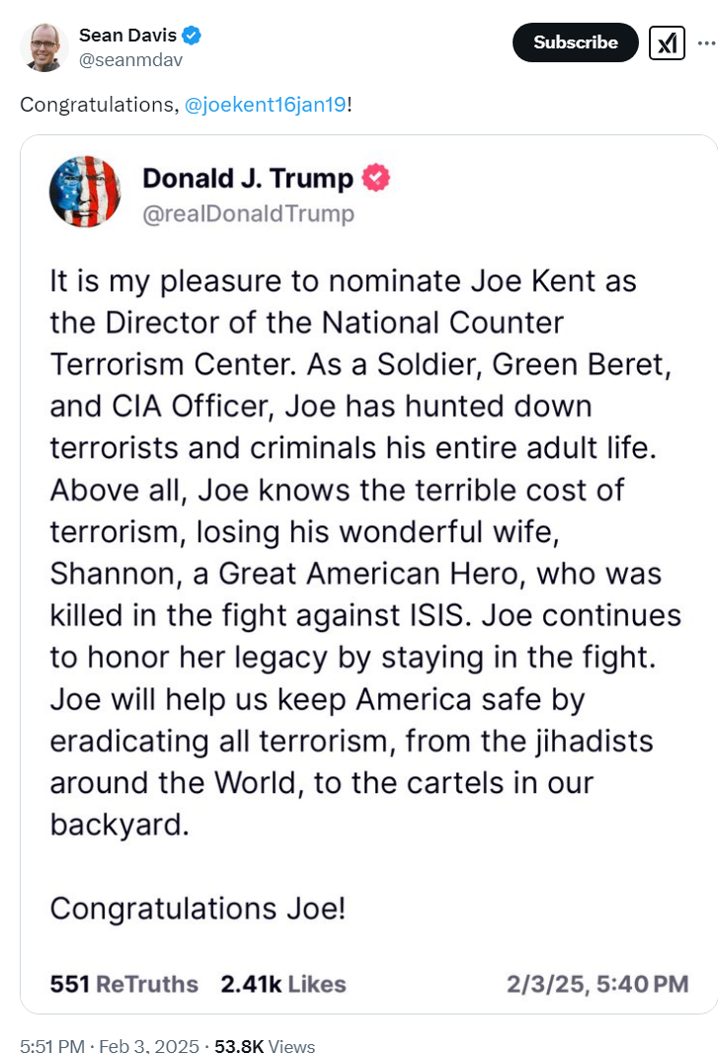Open the @seanmdav handle
Viewport: 718px width, 1054px height.
pyautogui.click(x=130, y=60)
